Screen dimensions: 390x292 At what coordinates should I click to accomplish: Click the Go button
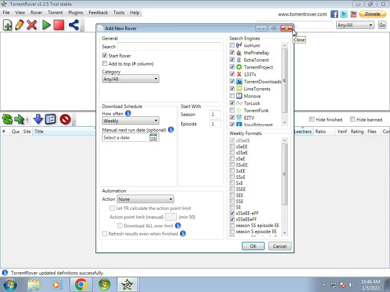pos(382,25)
